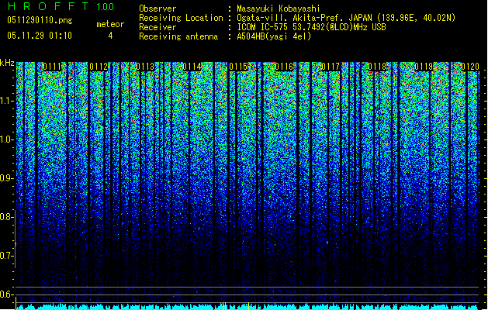Click the HROFFT 1.0.0 title text
This screenshot has width=488, height=310.
point(61,6)
